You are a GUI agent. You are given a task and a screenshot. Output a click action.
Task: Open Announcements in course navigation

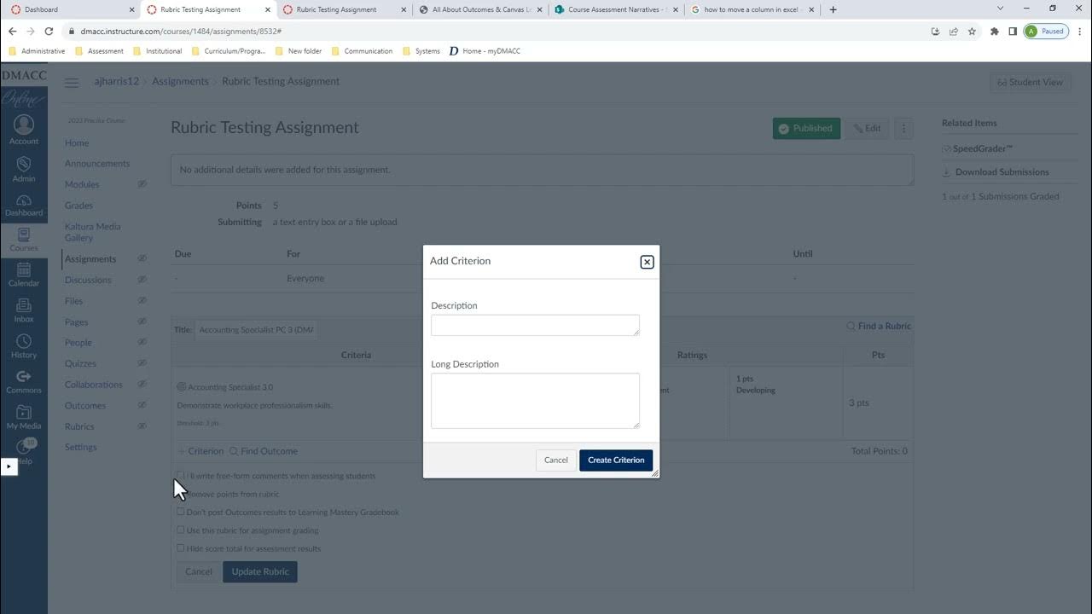[97, 164]
